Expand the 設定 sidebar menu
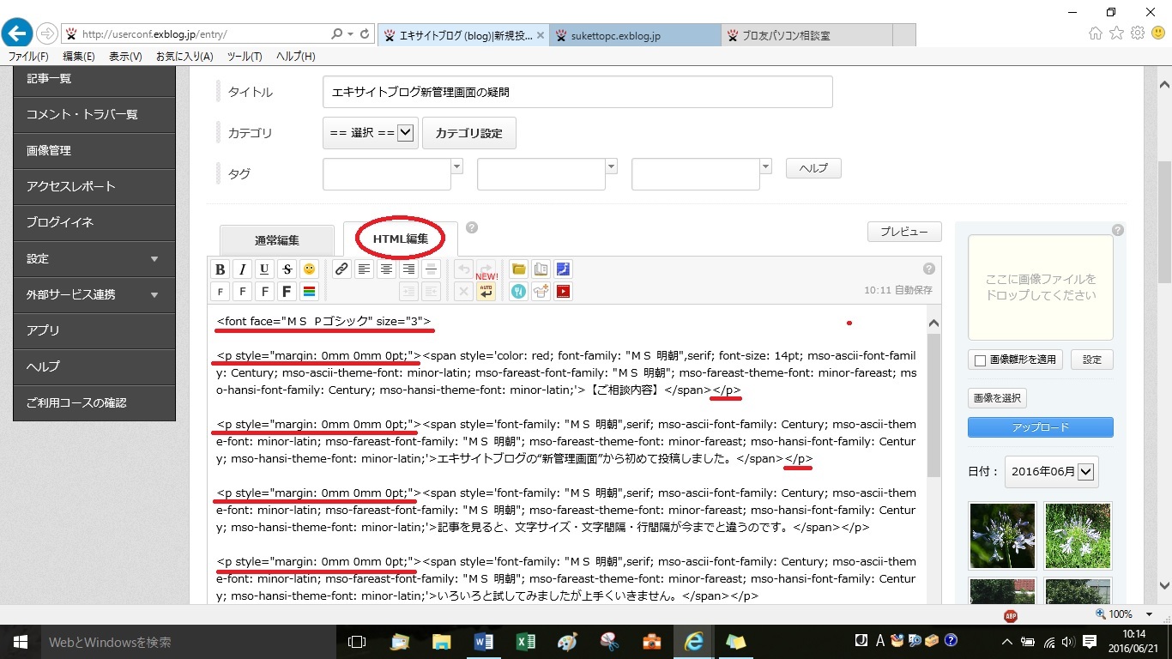Image resolution: width=1172 pixels, height=659 pixels. pyautogui.click(x=94, y=258)
